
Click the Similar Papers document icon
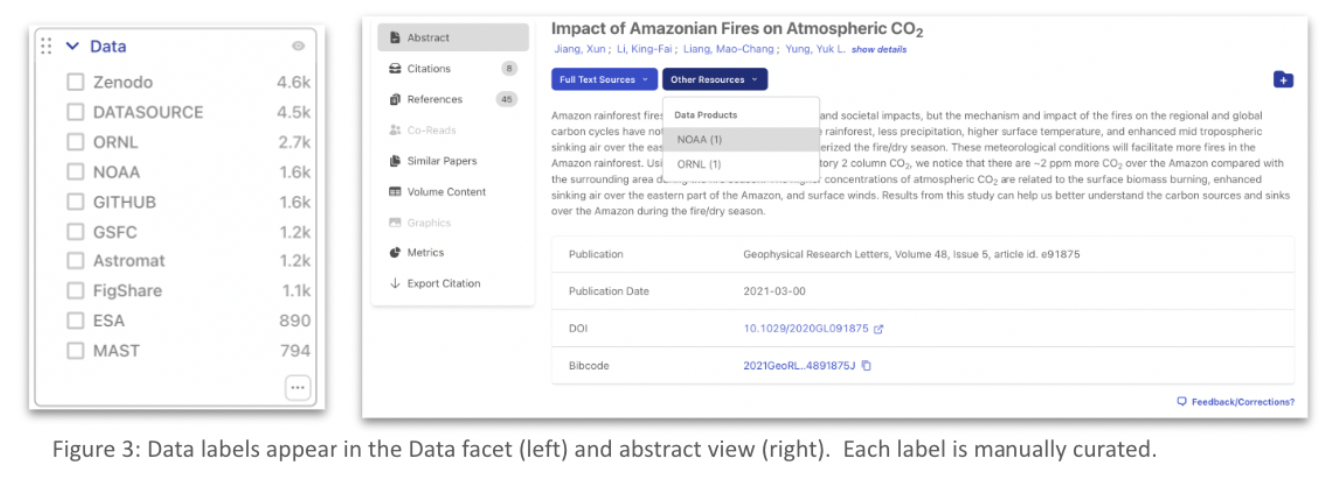coord(395,161)
